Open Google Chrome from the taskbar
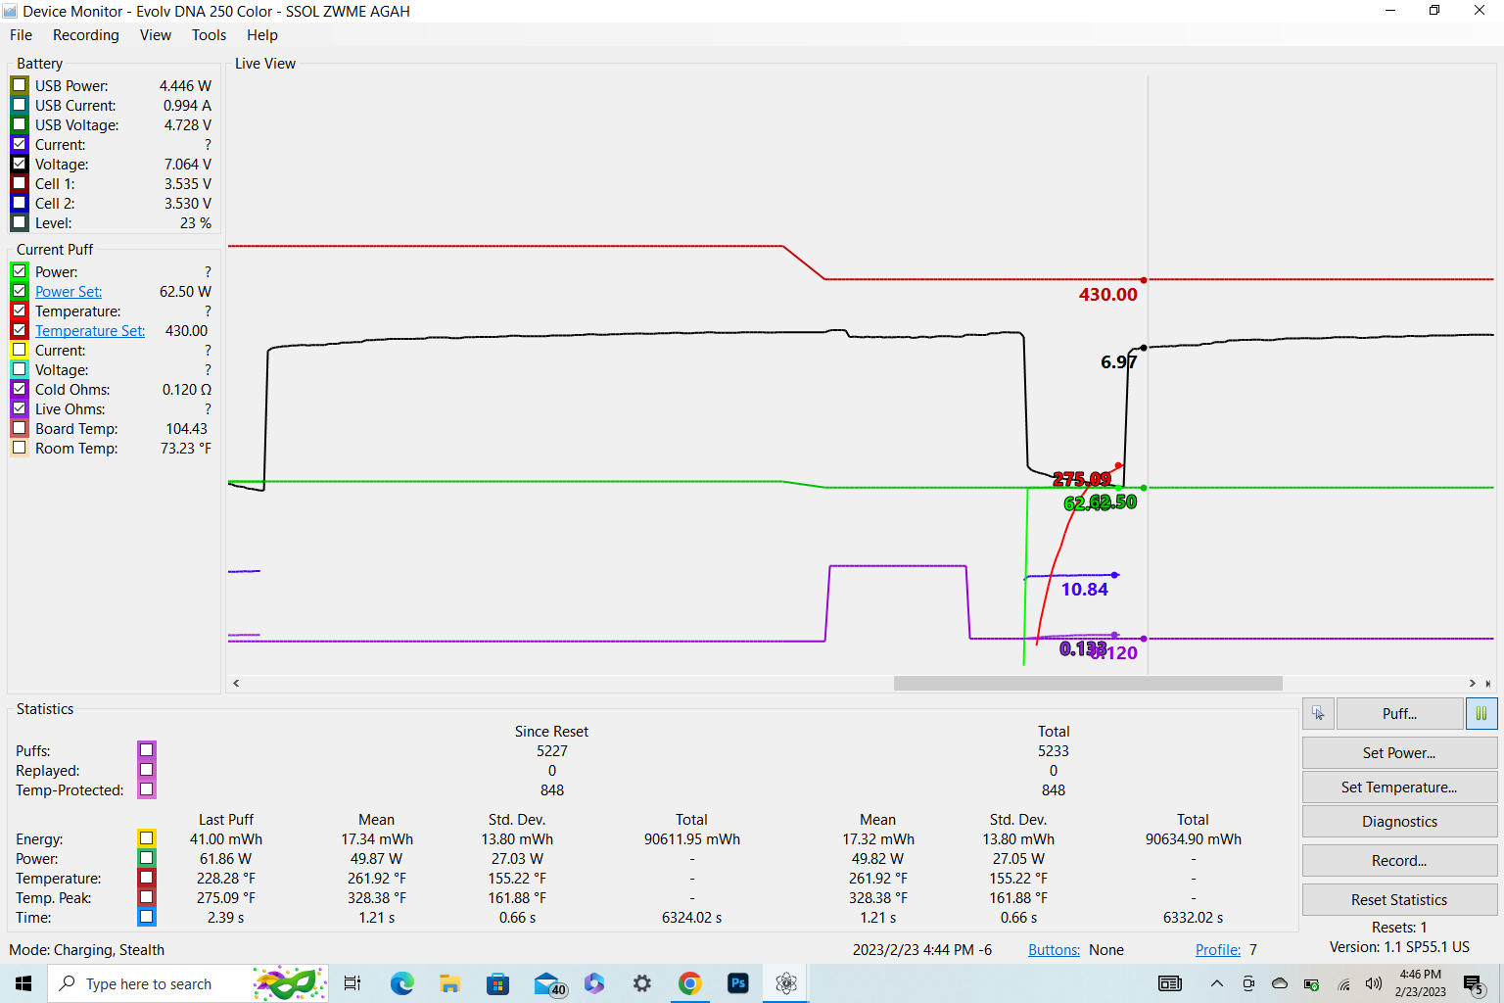Image resolution: width=1504 pixels, height=1003 pixels. (690, 983)
